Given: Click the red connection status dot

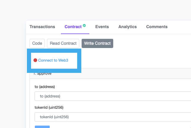Looking at the screenshot, I should (x=35, y=60).
